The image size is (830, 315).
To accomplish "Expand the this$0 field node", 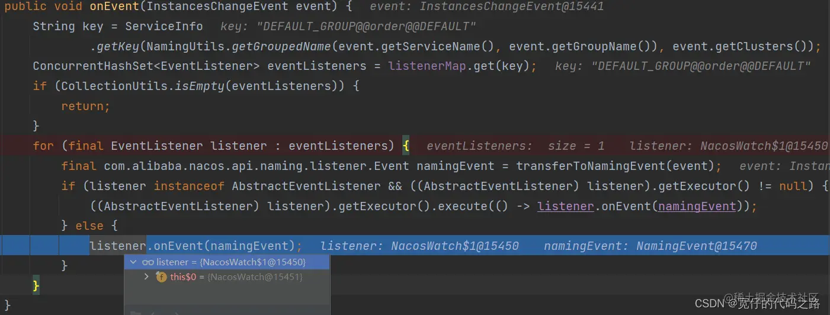I will coord(146,277).
